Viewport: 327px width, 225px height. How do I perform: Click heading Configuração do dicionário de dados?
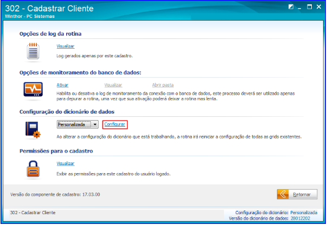click(67, 112)
